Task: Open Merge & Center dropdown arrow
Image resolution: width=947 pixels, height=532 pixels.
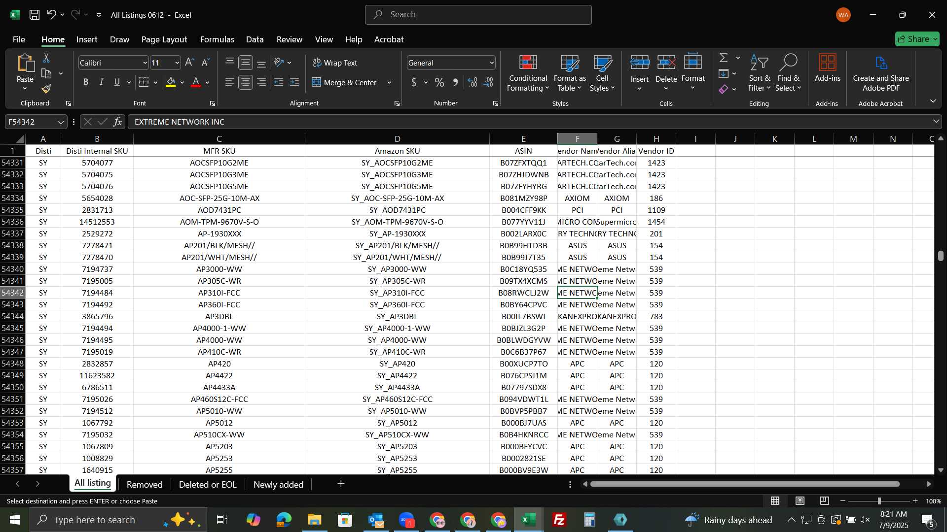Action: 389,82
